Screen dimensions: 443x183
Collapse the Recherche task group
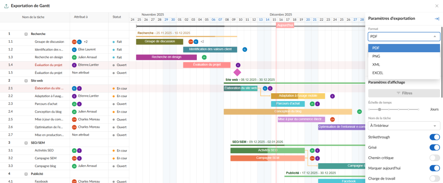pyautogui.click(x=26, y=34)
